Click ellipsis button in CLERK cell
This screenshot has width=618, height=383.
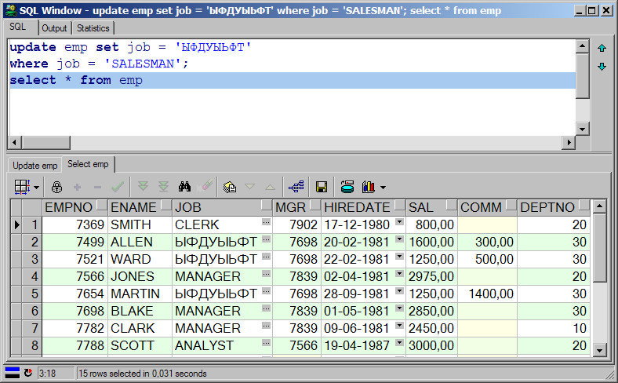[x=266, y=222]
